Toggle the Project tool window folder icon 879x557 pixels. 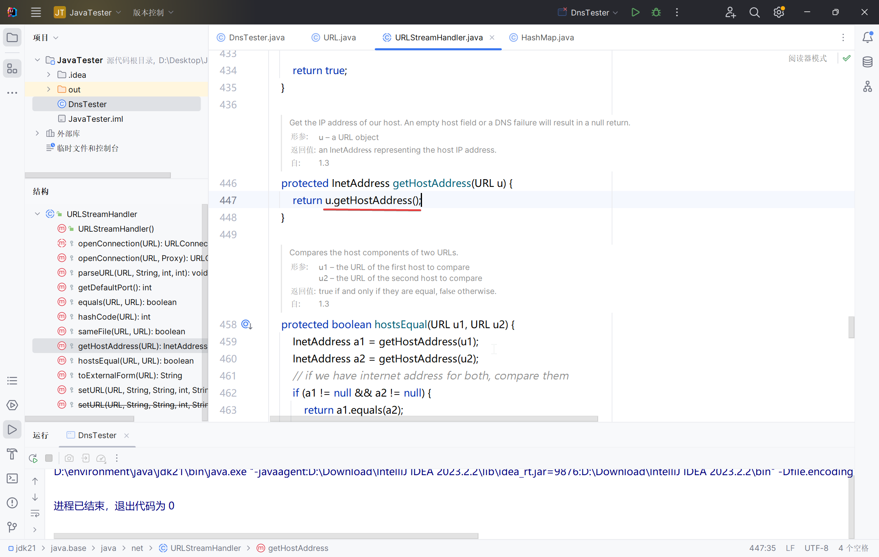pyautogui.click(x=12, y=37)
